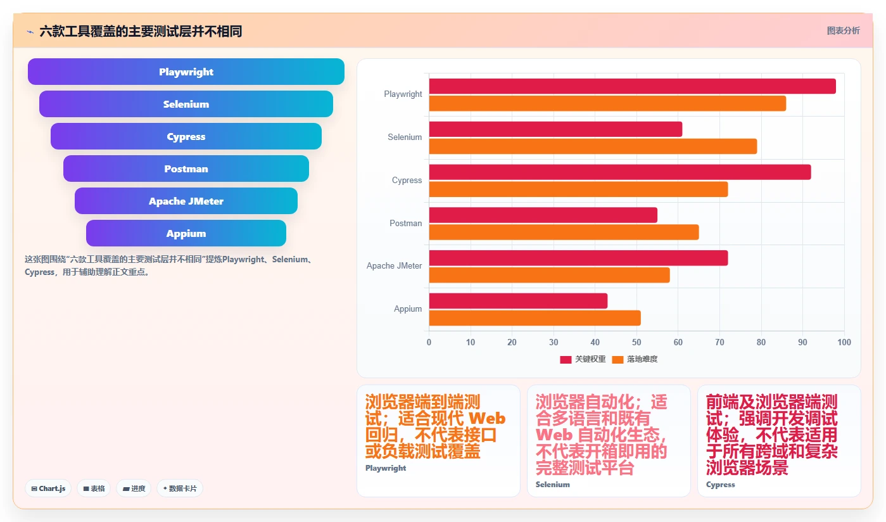The width and height of the screenshot is (886, 522).
Task: Select the Apache JMeter funnel bar
Action: point(186,201)
